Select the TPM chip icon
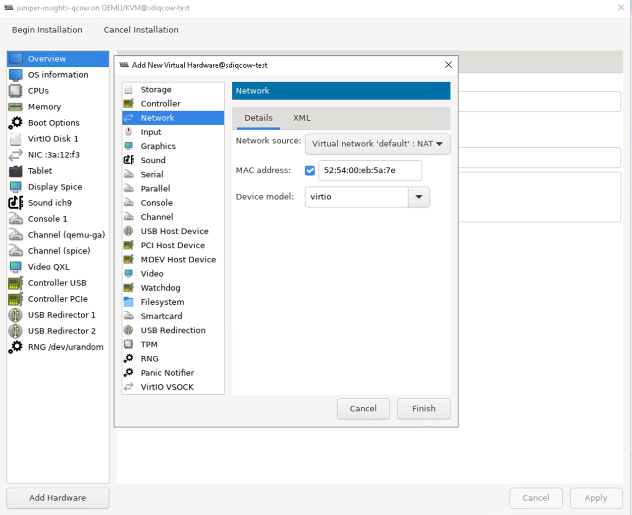 (x=129, y=344)
